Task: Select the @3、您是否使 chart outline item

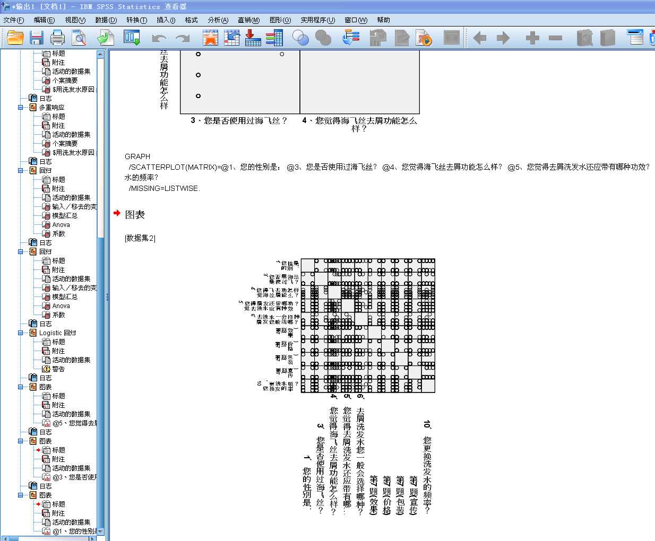Action: click(74, 477)
